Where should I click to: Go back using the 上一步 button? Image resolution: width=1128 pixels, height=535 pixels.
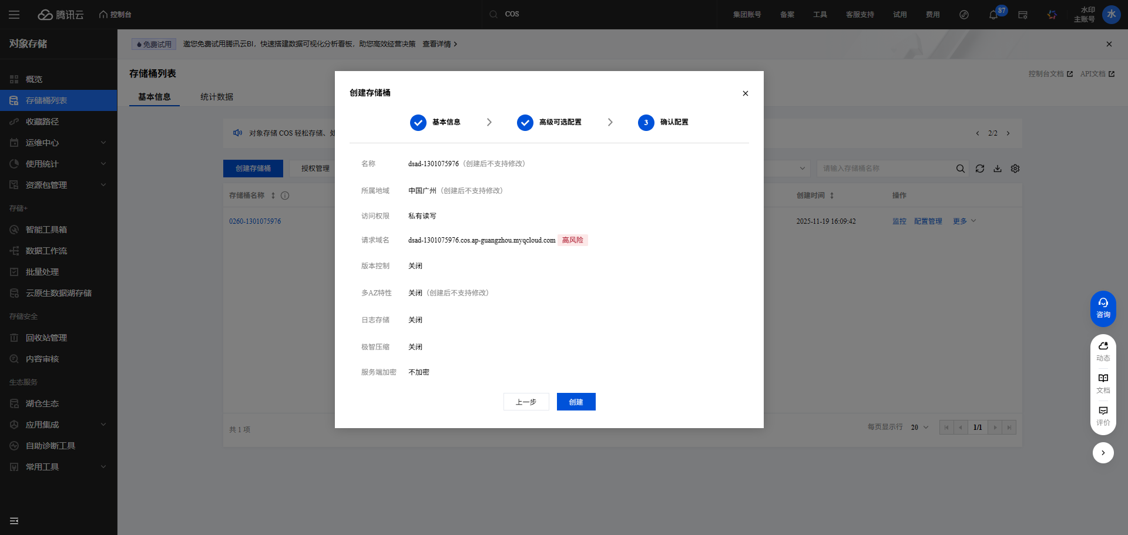(526, 402)
